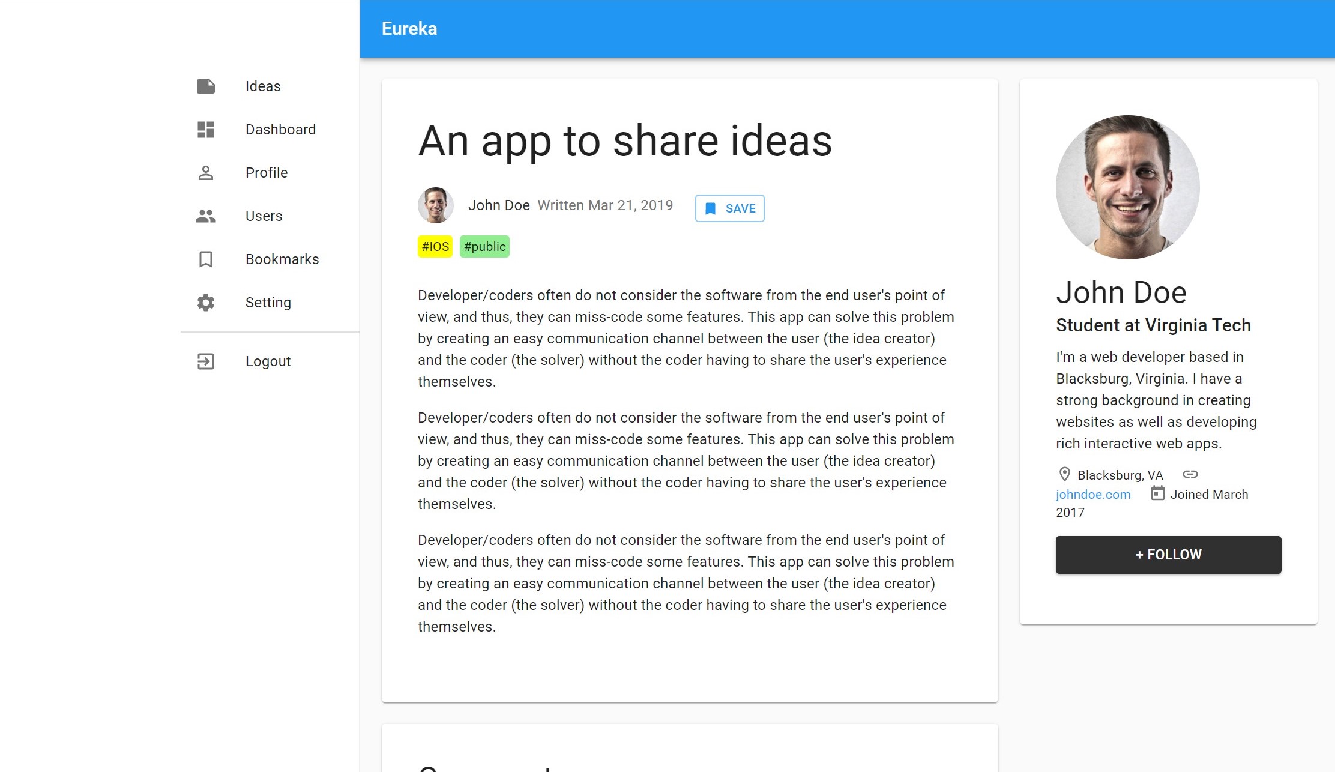1335x772 pixels.
Task: Click John Doe's small author avatar
Action: tap(435, 205)
